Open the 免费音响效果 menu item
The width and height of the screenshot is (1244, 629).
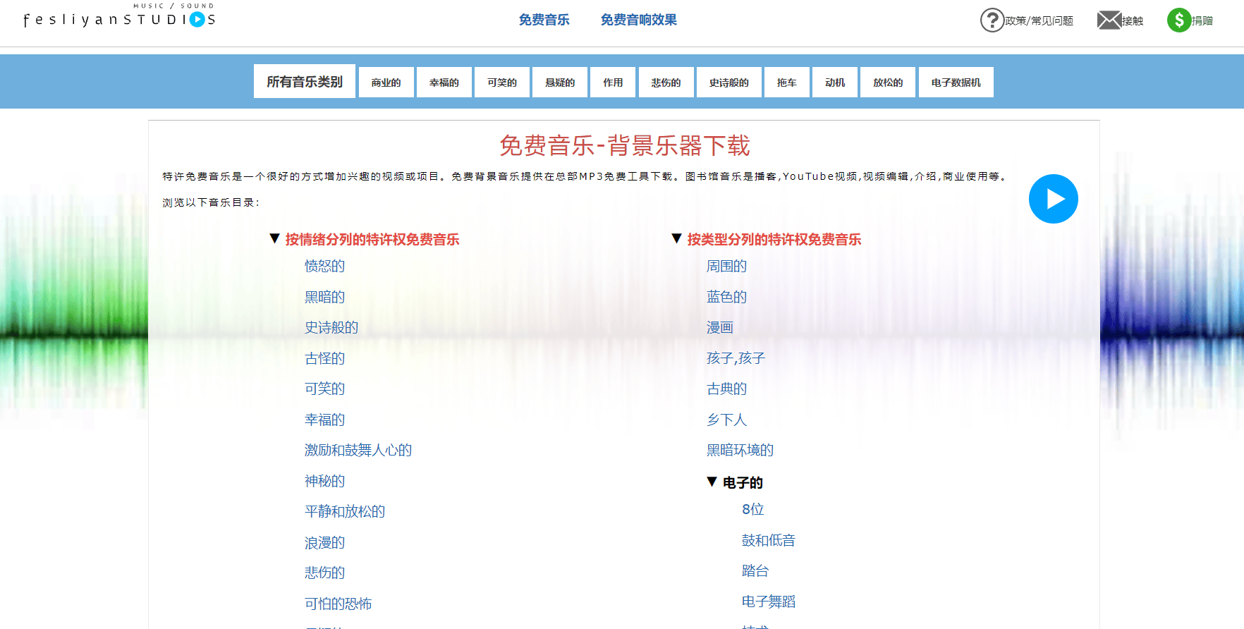[x=638, y=20]
